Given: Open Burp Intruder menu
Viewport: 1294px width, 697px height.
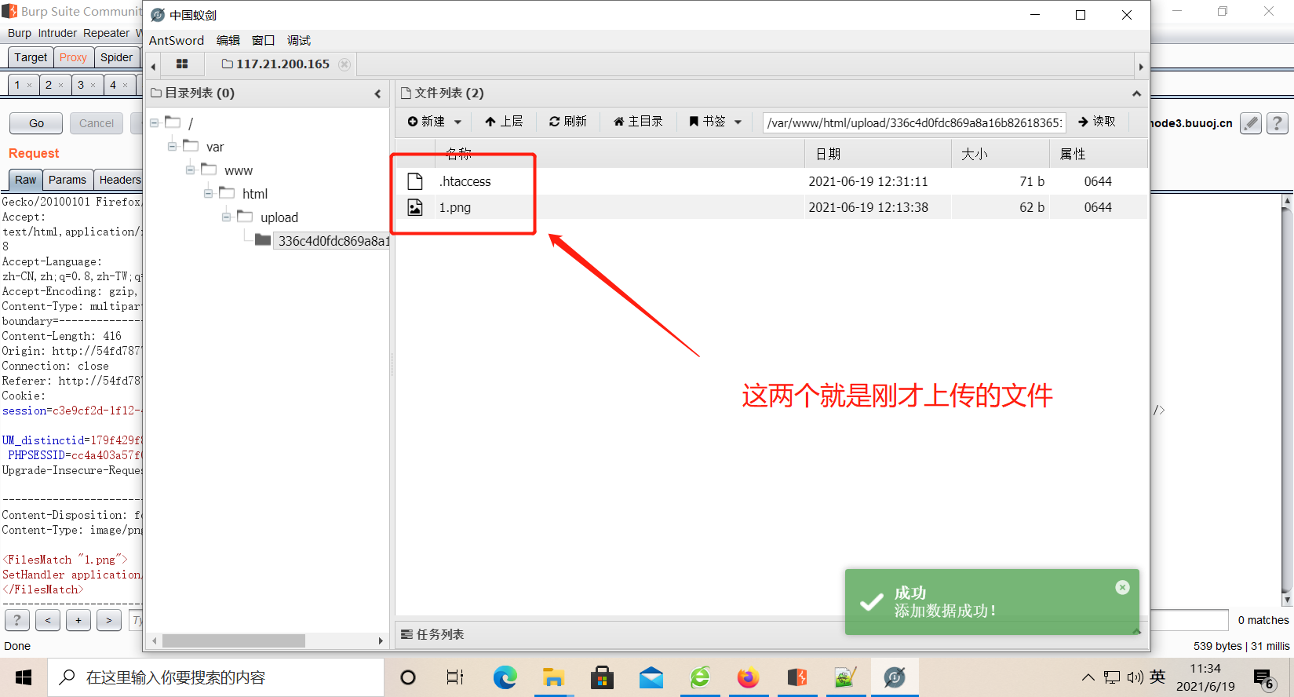Looking at the screenshot, I should pos(57,33).
